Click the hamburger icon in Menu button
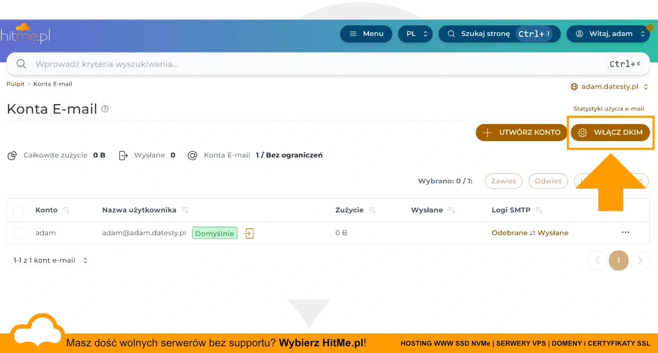 [353, 34]
